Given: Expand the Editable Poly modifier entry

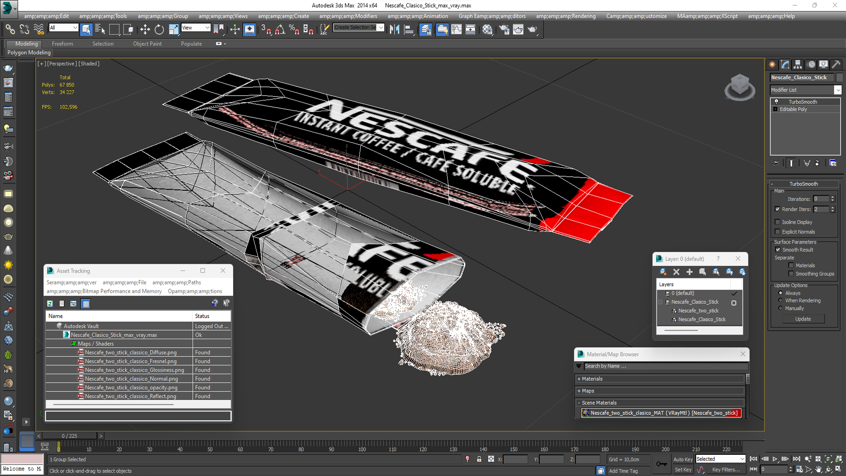Looking at the screenshot, I should [x=775, y=109].
